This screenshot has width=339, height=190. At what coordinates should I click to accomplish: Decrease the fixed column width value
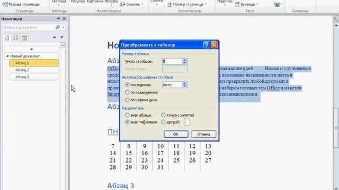coord(184,86)
